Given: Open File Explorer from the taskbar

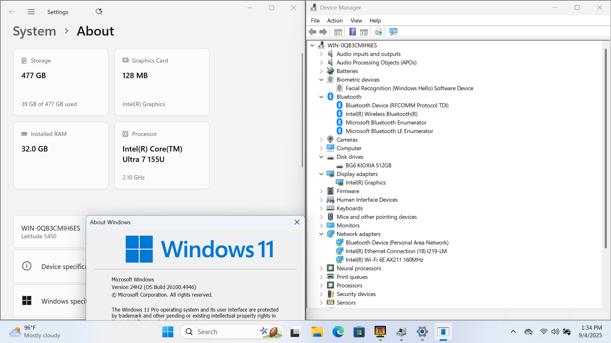Looking at the screenshot, I should [x=317, y=332].
